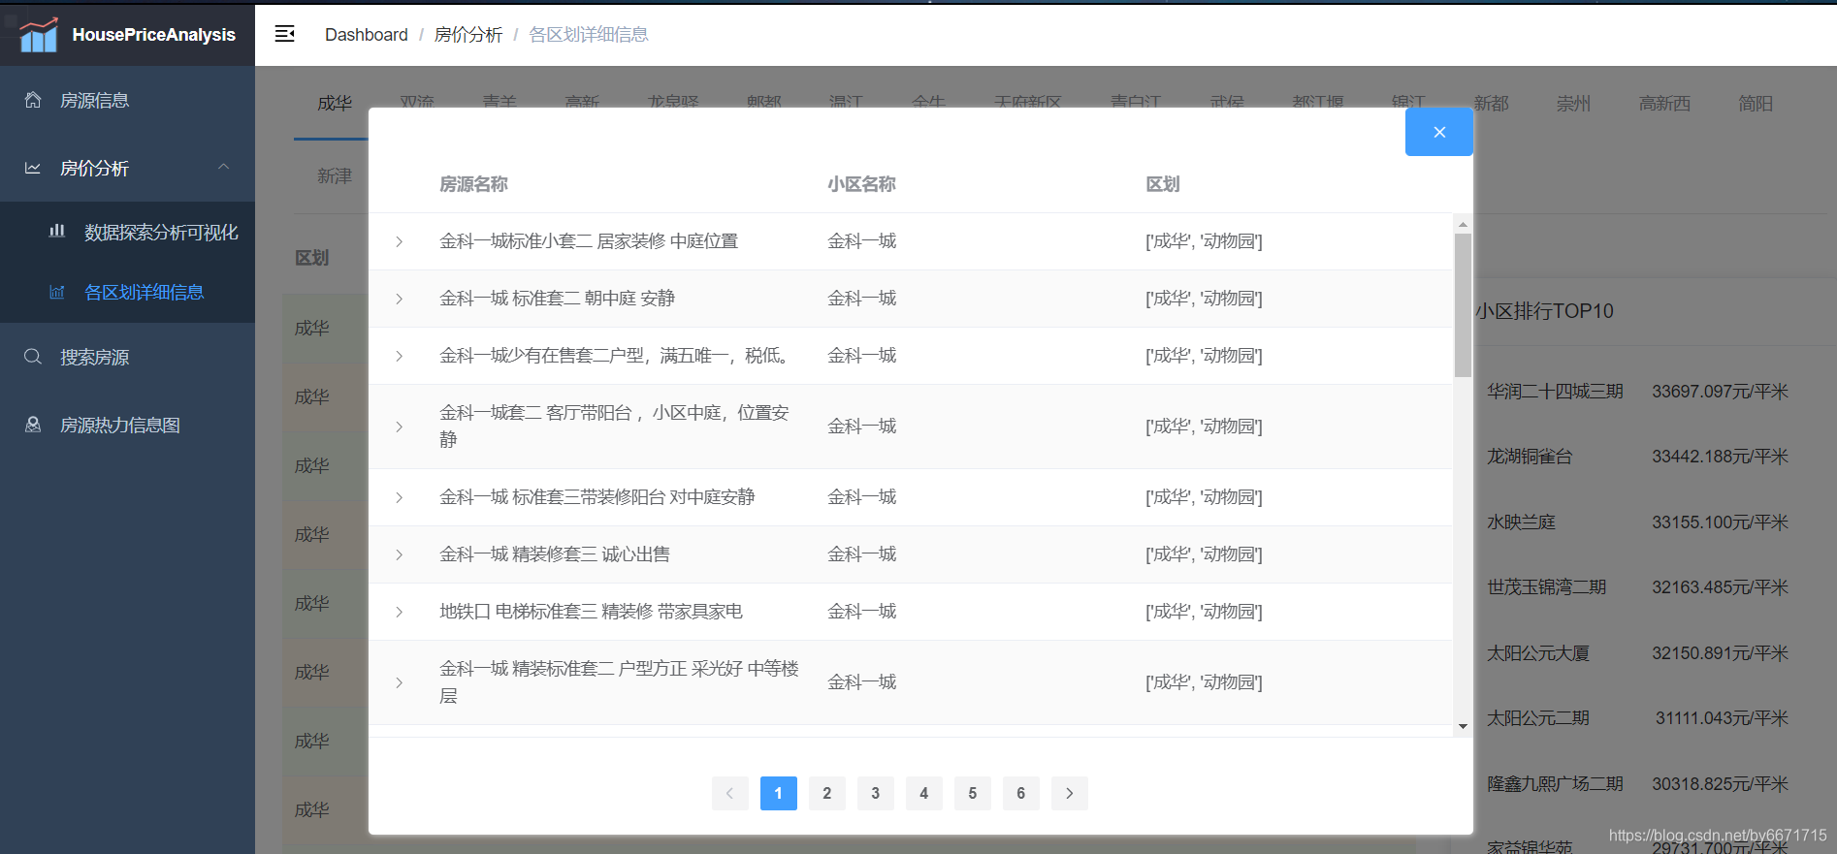Click the 数据探索分析可视化 bar chart icon
This screenshot has width=1837, height=854.
pyautogui.click(x=57, y=231)
